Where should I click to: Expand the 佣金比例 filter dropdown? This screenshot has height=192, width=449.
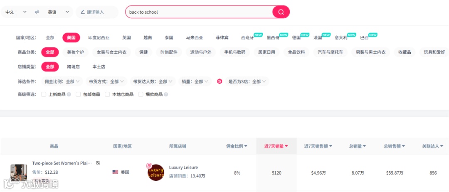click(62, 81)
